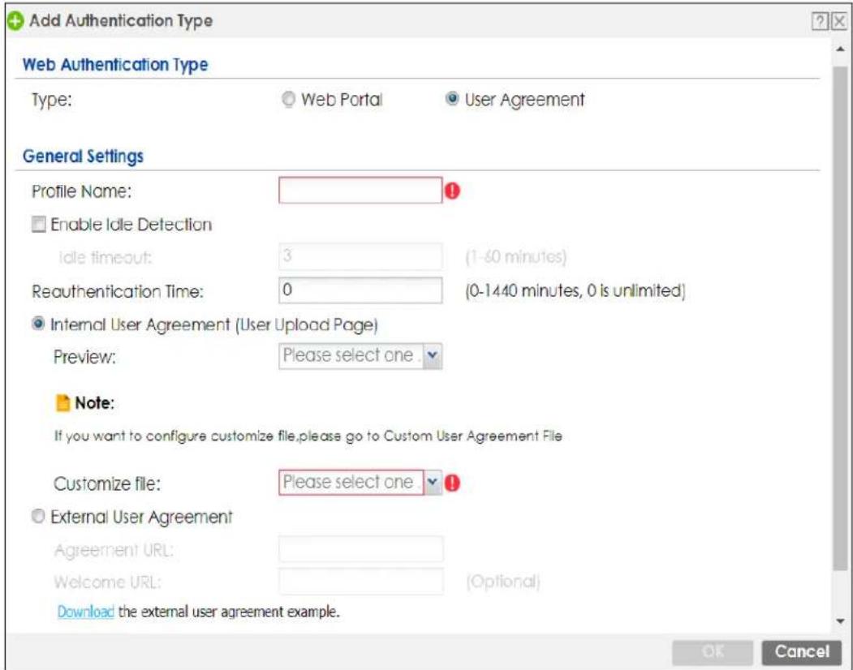
Task: Click the General Settings heading
Action: pos(84,157)
